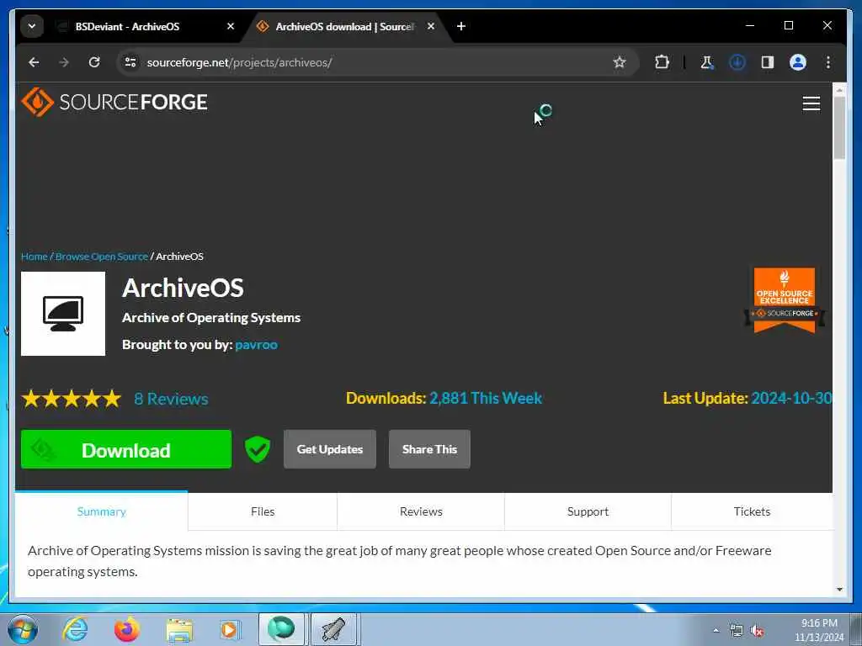Open the 8 Reviews link
862x646 pixels.
[x=172, y=400]
